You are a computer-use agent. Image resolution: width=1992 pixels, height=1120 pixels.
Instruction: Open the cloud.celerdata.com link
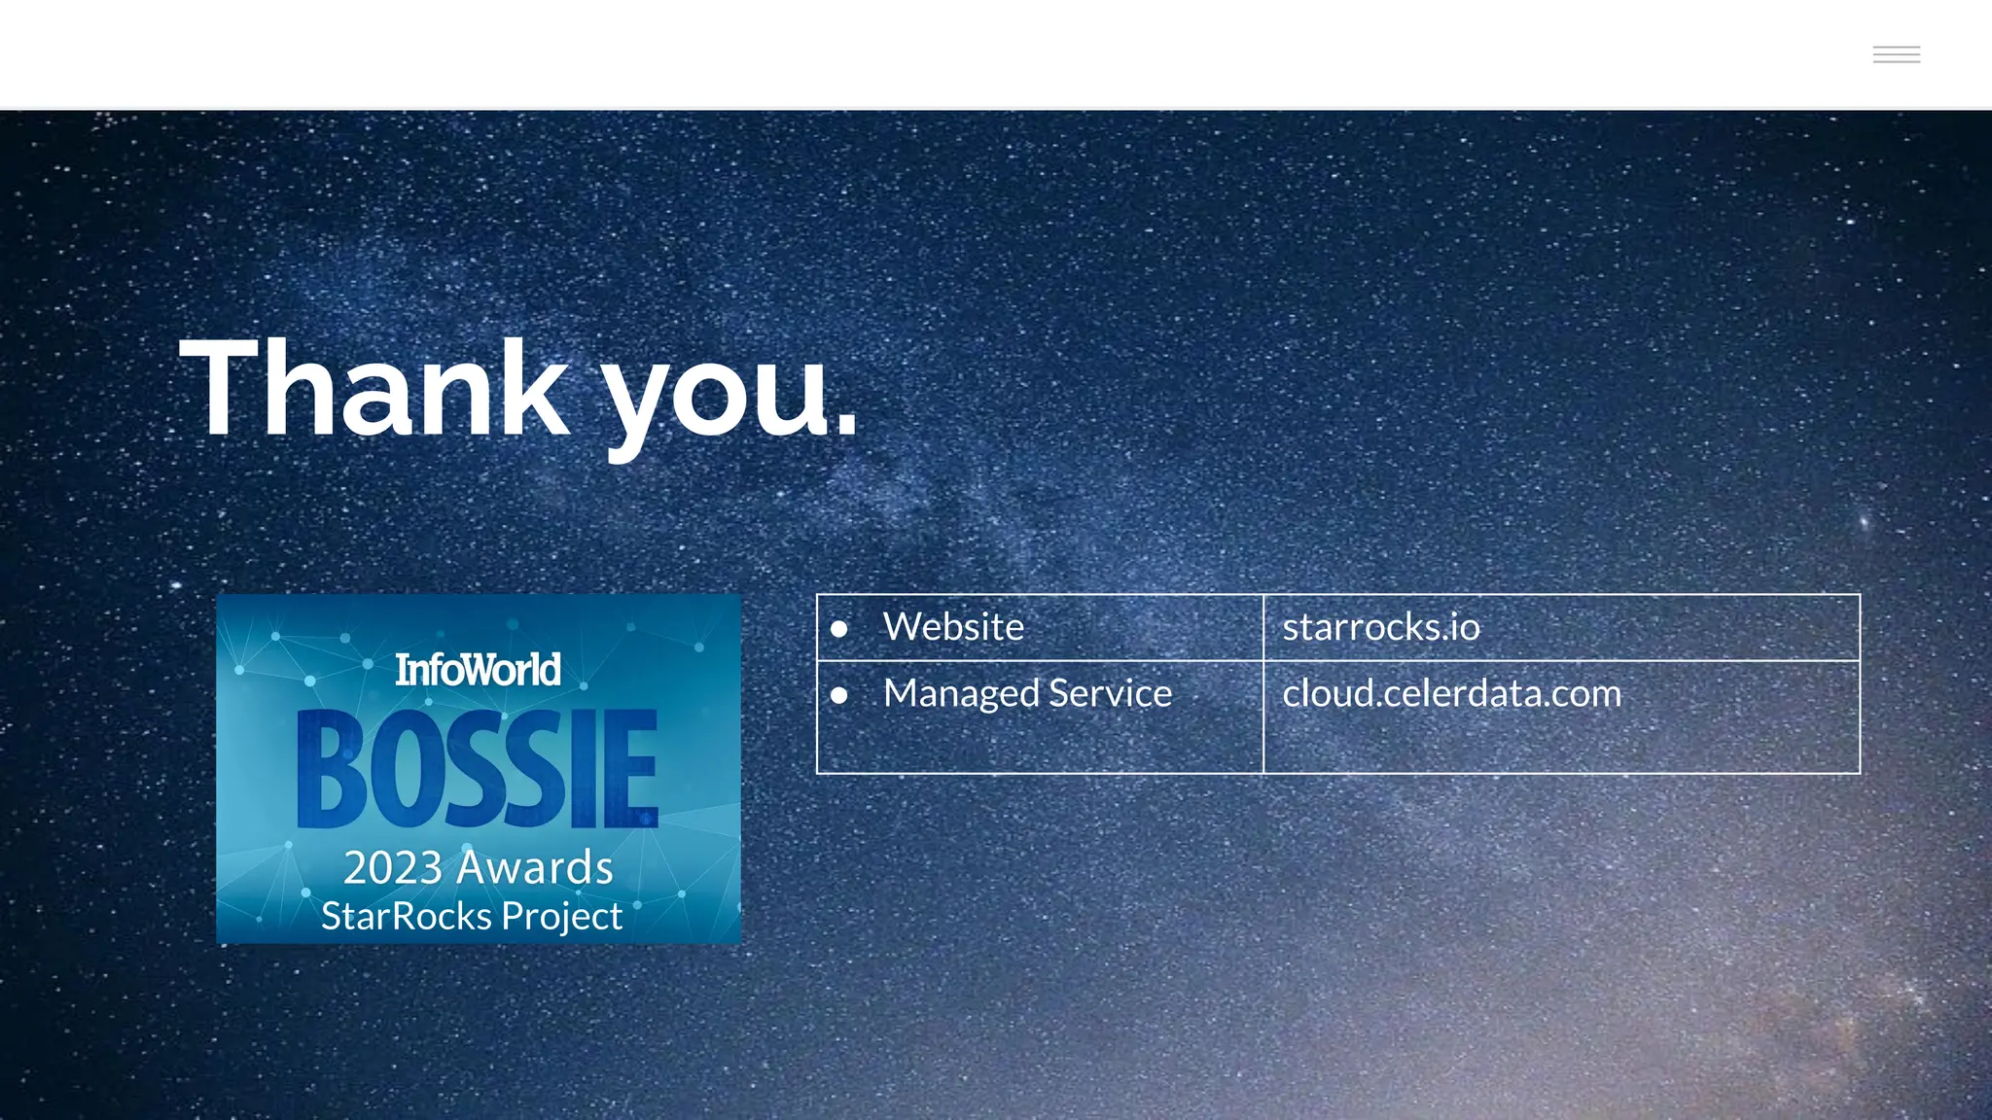point(1451,693)
